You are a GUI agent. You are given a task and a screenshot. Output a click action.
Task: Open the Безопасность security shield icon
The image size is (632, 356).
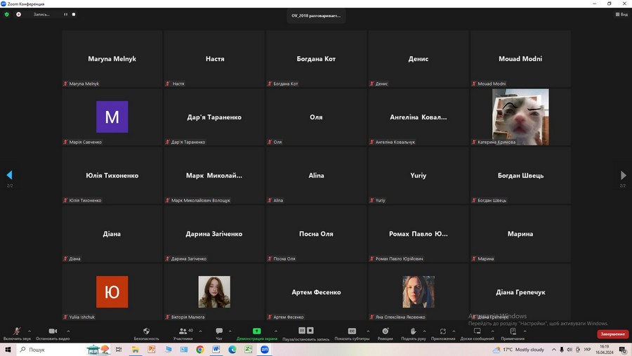coord(146,331)
